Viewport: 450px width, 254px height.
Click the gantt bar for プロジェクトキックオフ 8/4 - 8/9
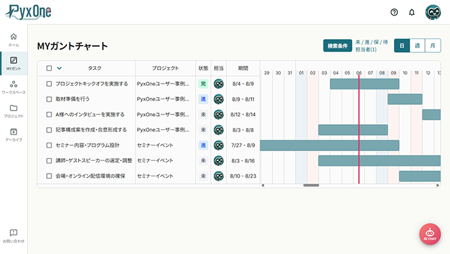364,84
